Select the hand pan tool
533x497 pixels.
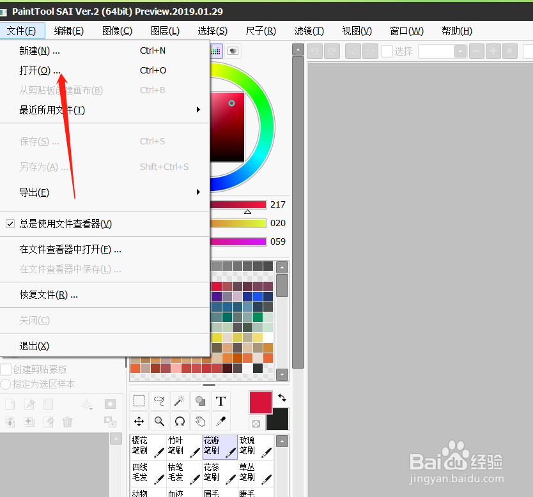[200, 422]
